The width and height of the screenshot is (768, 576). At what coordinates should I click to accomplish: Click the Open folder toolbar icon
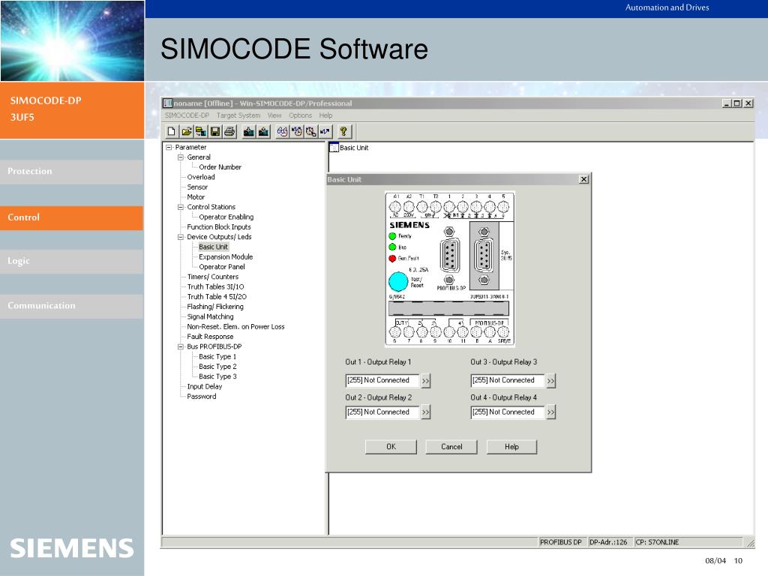186,131
